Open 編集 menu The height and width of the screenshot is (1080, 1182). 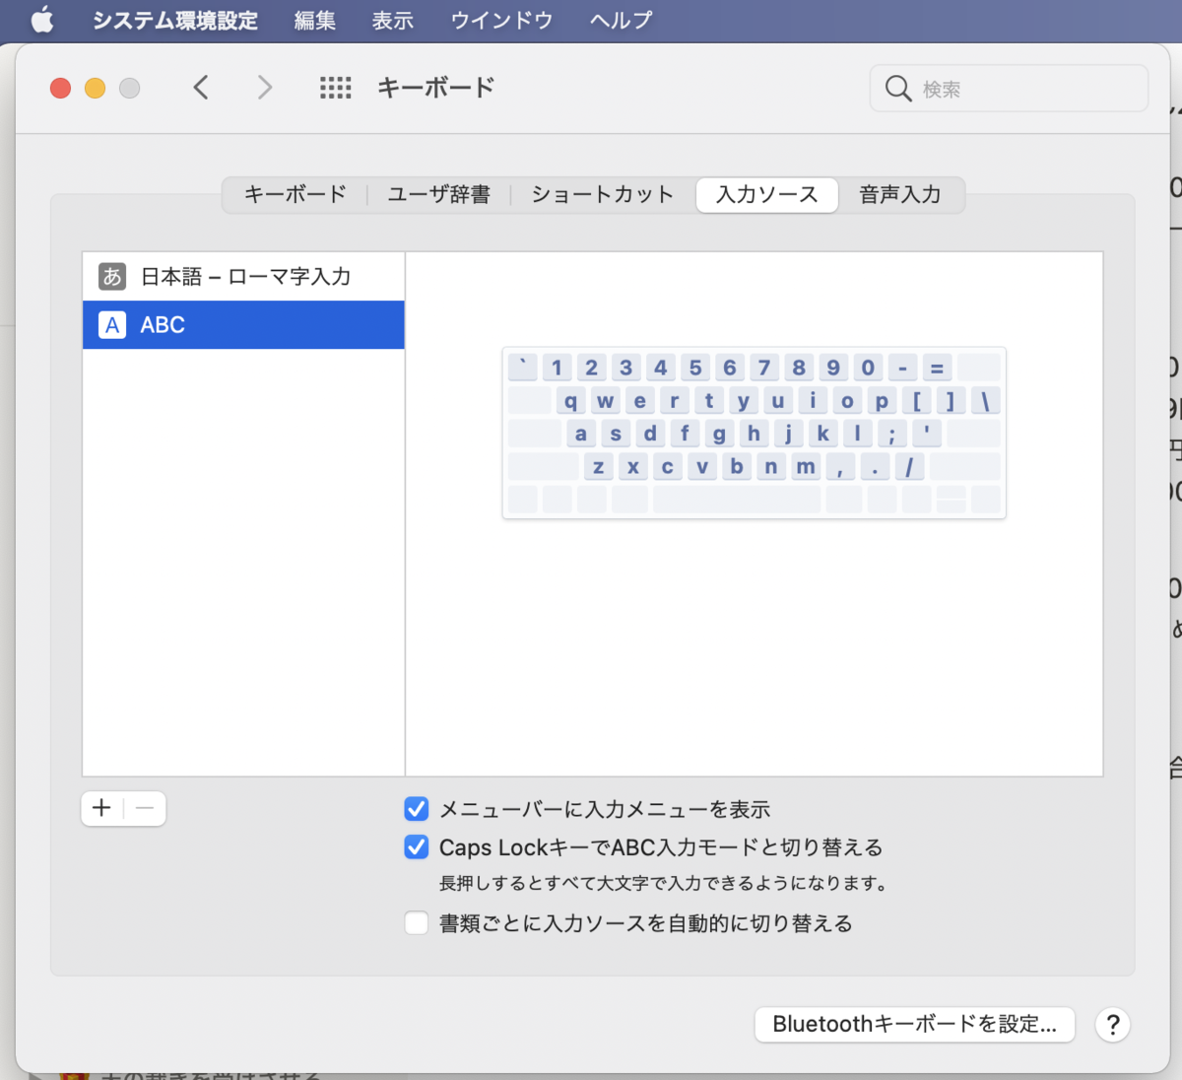pyautogui.click(x=315, y=20)
